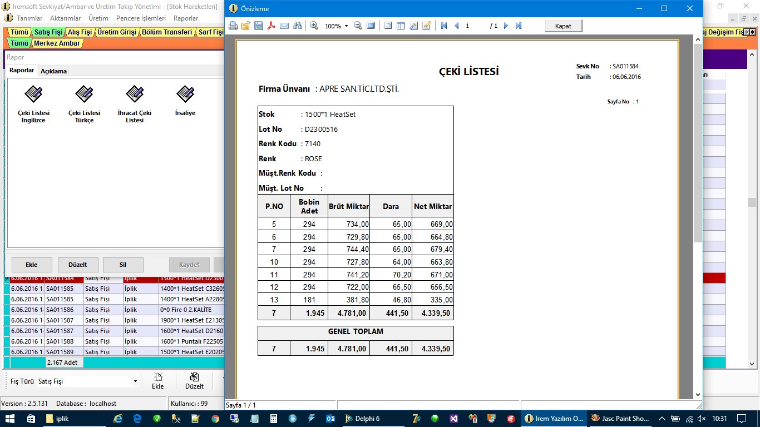
Task: Zoom out of the preview page
Action: tap(358, 26)
